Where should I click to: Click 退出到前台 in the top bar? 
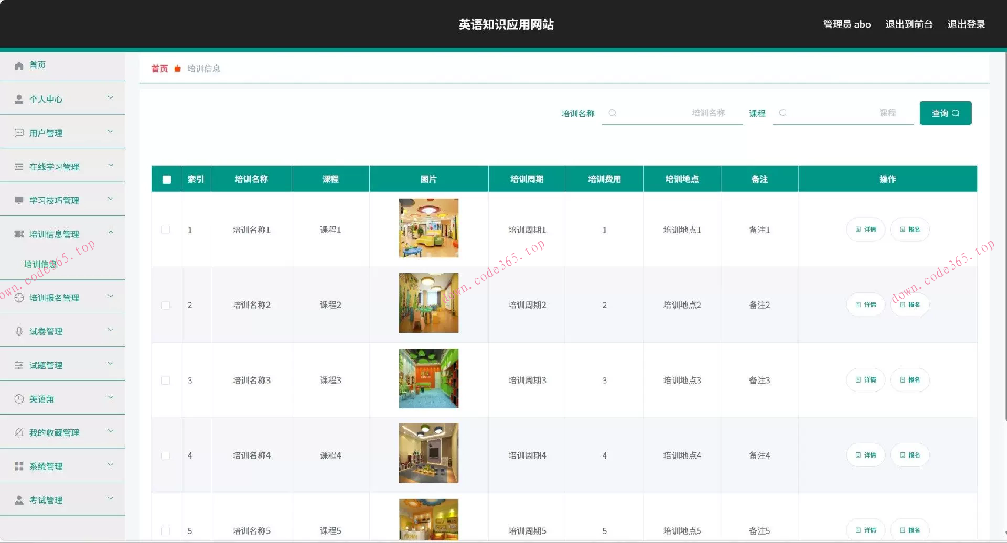909,24
